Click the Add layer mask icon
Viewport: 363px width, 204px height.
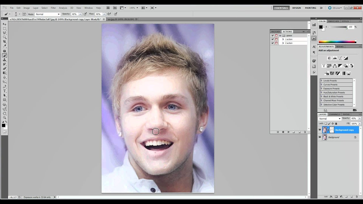pyautogui.click(x=336, y=197)
